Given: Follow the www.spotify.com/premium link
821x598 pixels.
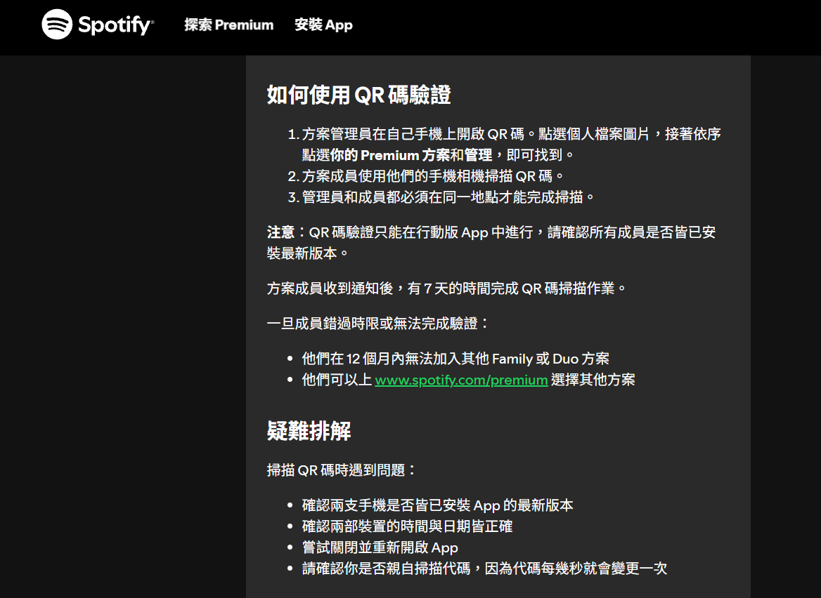Looking at the screenshot, I should click(461, 380).
